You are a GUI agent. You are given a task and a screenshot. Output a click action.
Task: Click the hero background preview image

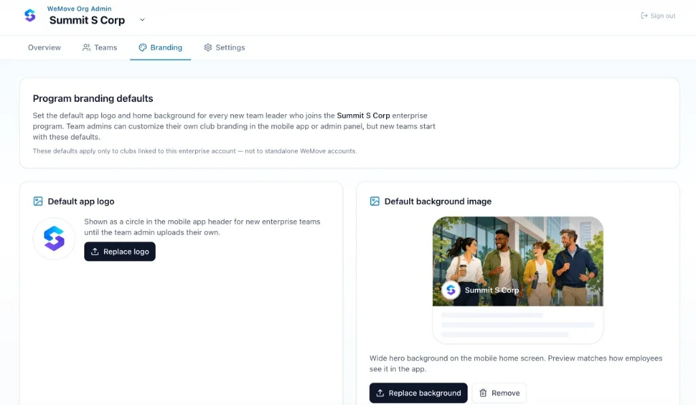518,261
